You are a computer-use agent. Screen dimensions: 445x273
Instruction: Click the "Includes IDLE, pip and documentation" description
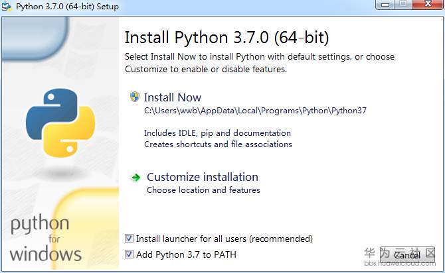pos(217,133)
